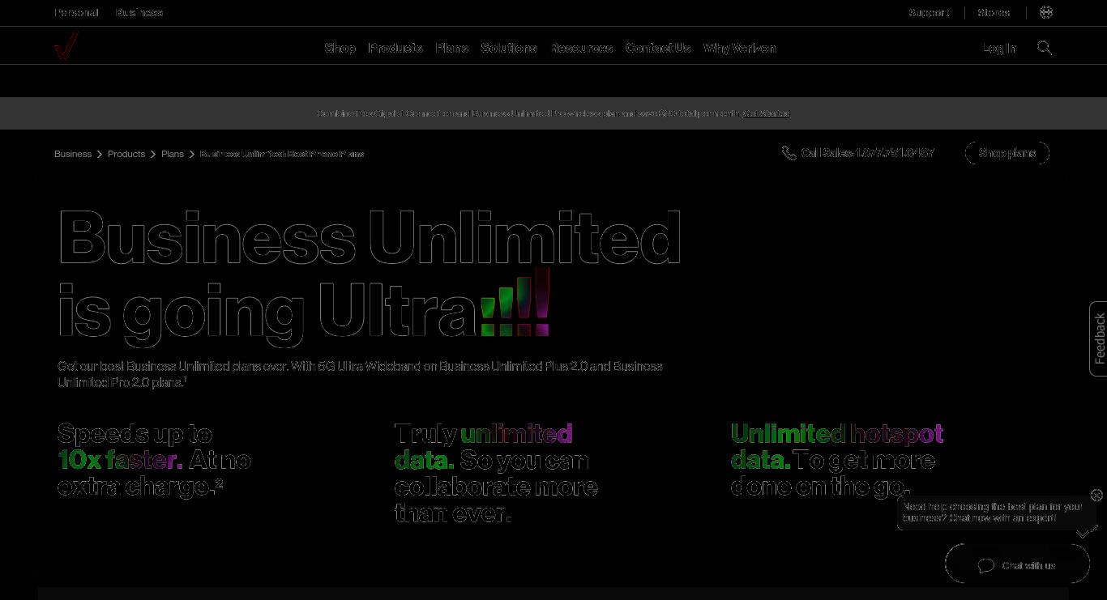
Task: Click the Chat with us button
Action: [x=1018, y=564]
